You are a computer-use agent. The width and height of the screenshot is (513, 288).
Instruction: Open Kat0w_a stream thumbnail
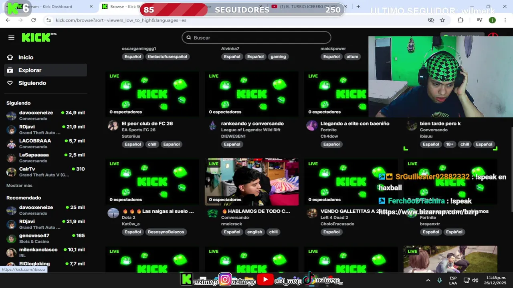(x=152, y=182)
